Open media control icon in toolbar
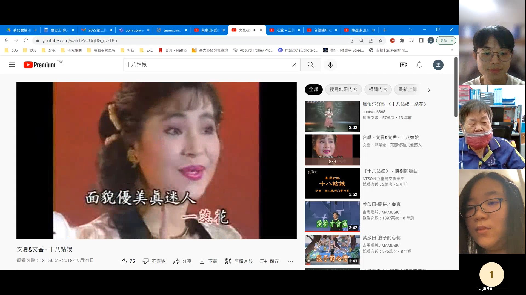 (411, 40)
